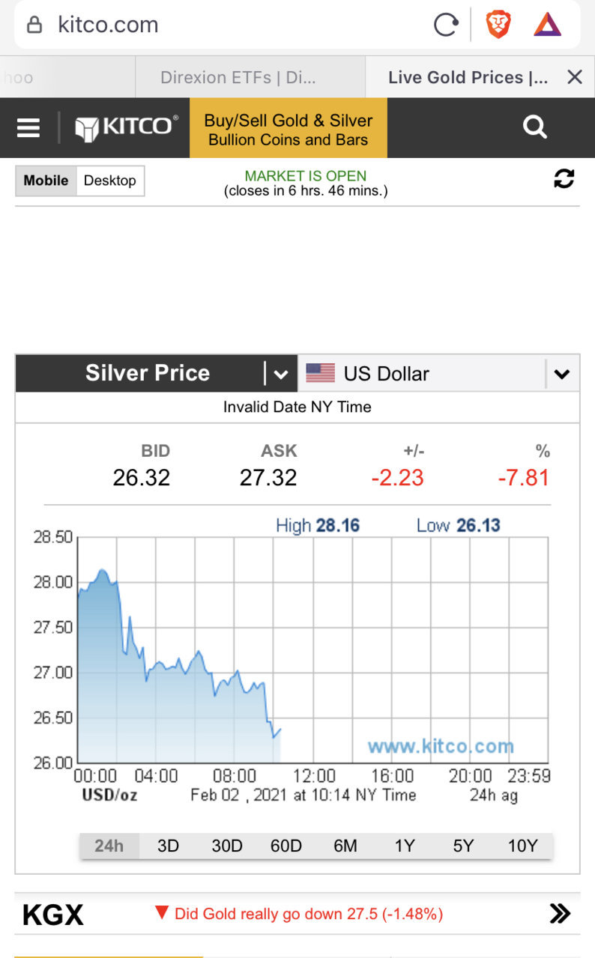Refresh prices with the circular arrows icon

click(564, 178)
